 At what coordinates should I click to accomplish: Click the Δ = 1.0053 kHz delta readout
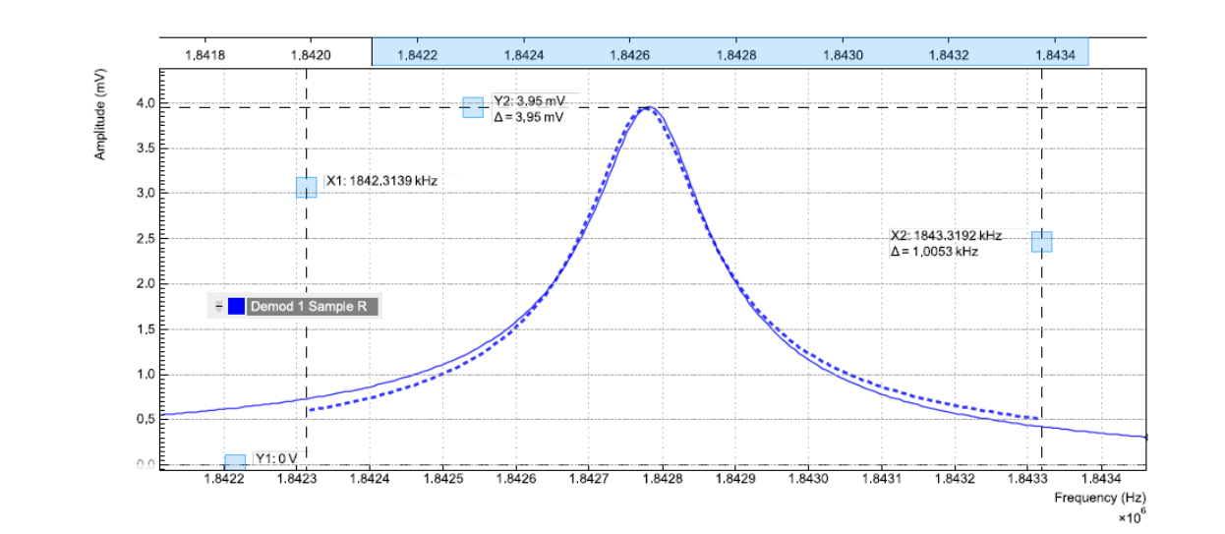pos(933,252)
